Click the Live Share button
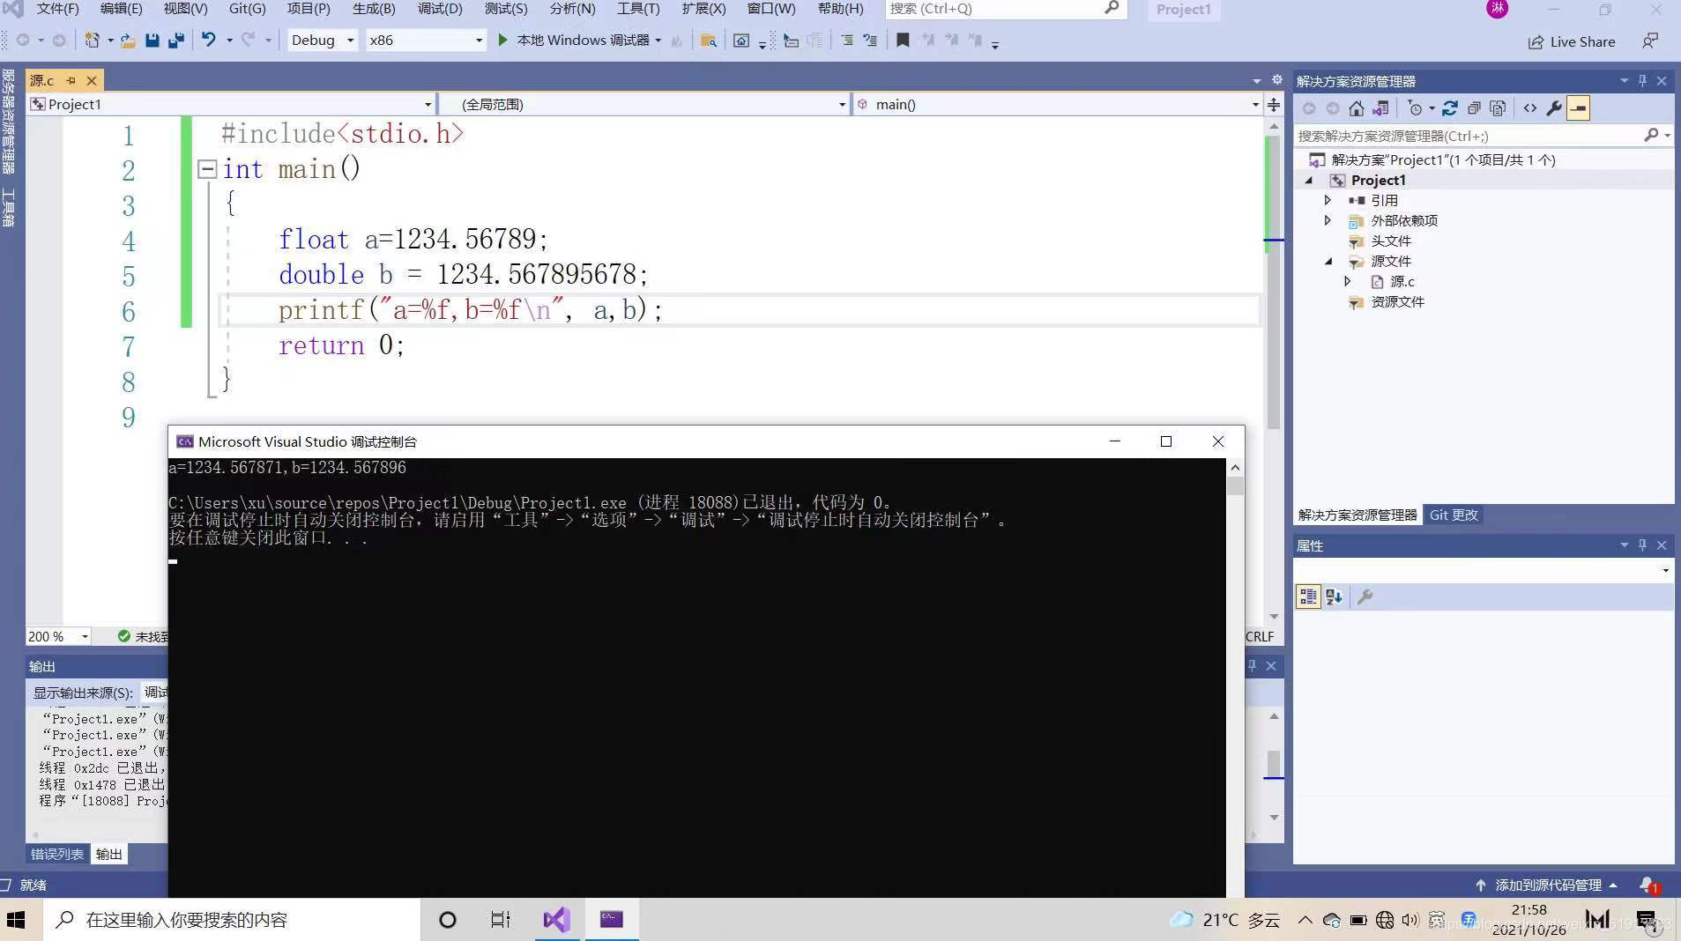 click(x=1572, y=41)
